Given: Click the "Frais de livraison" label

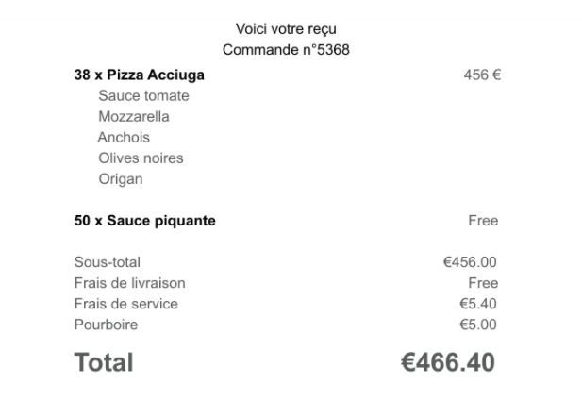Looking at the screenshot, I should pyautogui.click(x=129, y=283).
